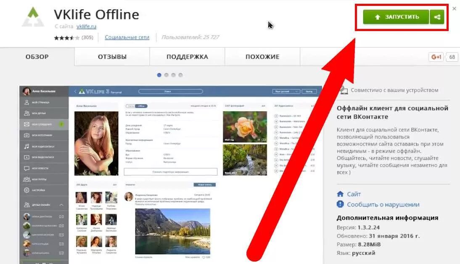Click the G+1 button
The image size is (460, 264).
coord(436,57)
